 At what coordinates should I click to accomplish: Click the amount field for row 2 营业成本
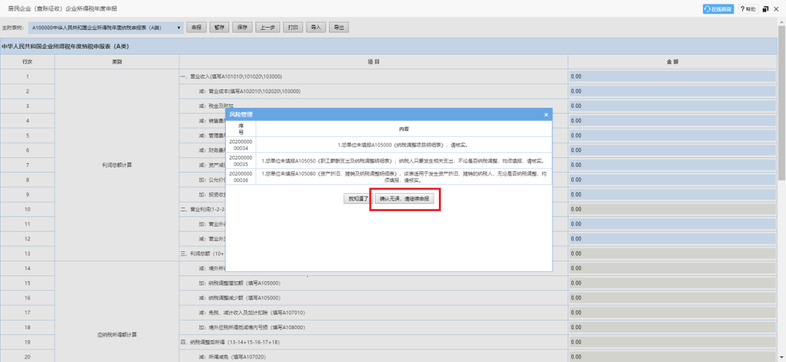[672, 91]
